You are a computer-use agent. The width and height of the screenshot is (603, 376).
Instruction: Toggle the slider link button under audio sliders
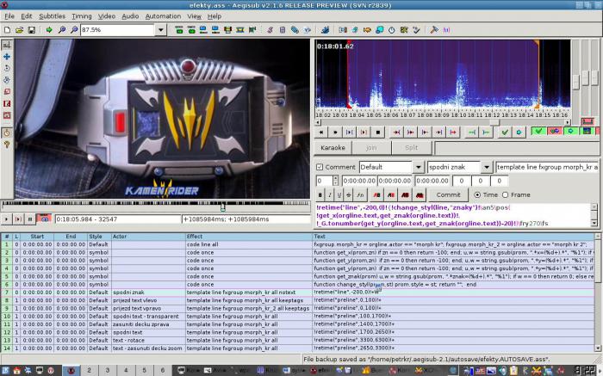pyautogui.click(x=587, y=122)
